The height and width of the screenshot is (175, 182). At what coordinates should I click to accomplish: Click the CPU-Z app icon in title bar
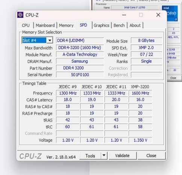pyautogui.click(x=20, y=15)
